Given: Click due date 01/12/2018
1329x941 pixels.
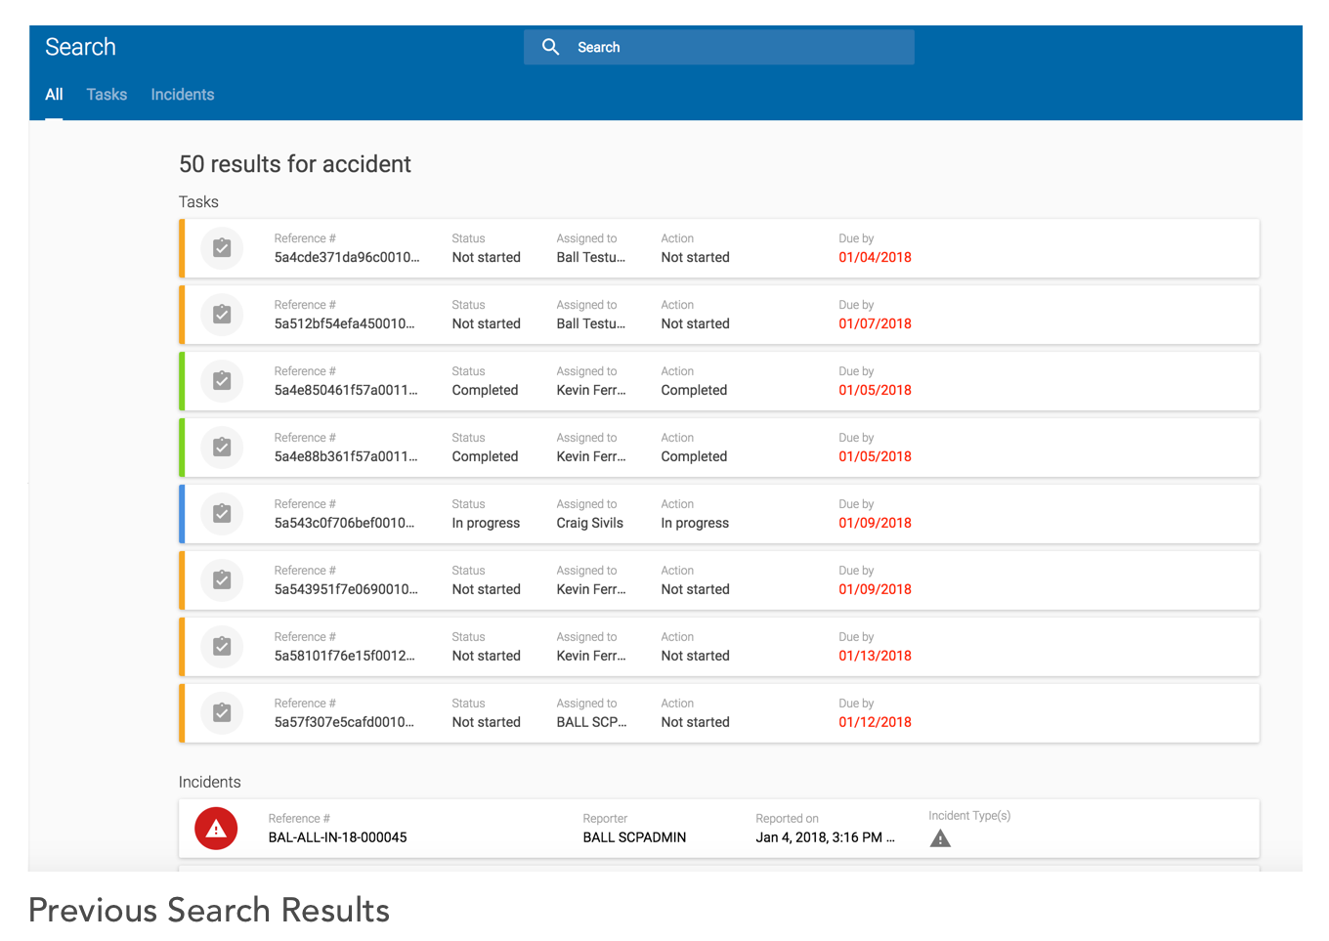Looking at the screenshot, I should pyautogui.click(x=875, y=723).
